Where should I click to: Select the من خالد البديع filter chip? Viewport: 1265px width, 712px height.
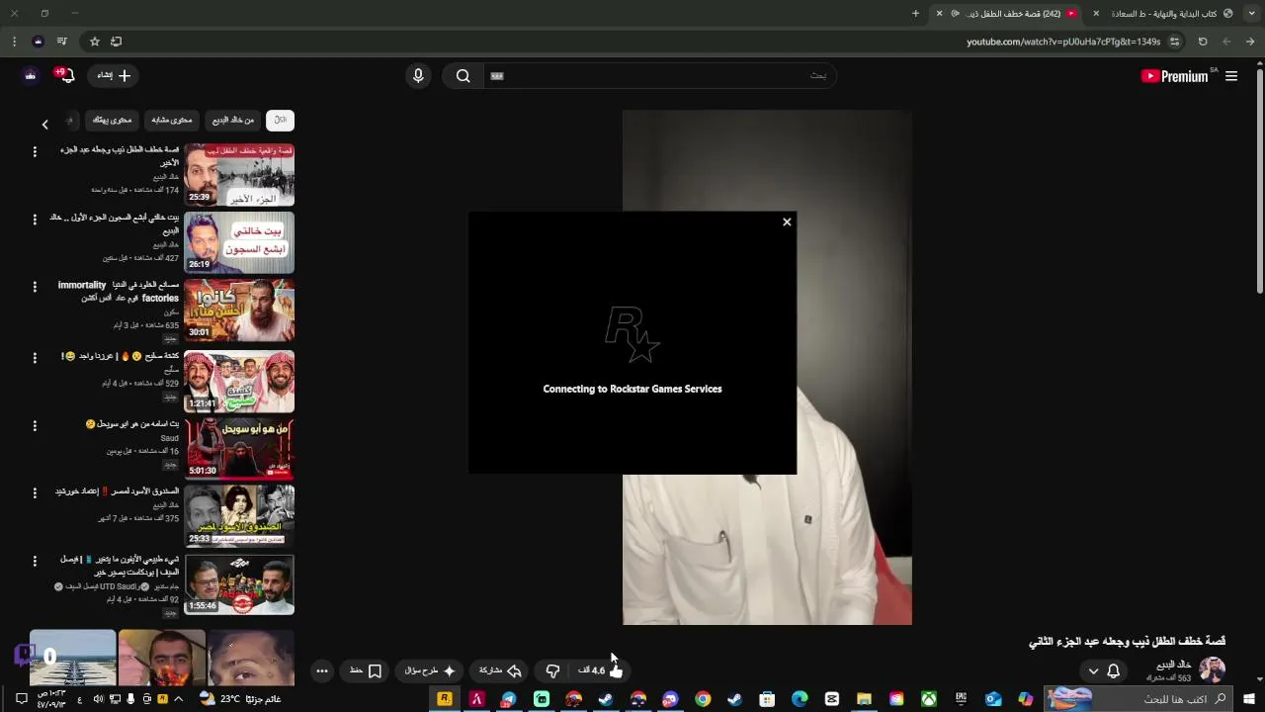[x=233, y=120]
